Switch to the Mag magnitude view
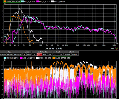 pos(45,54)
